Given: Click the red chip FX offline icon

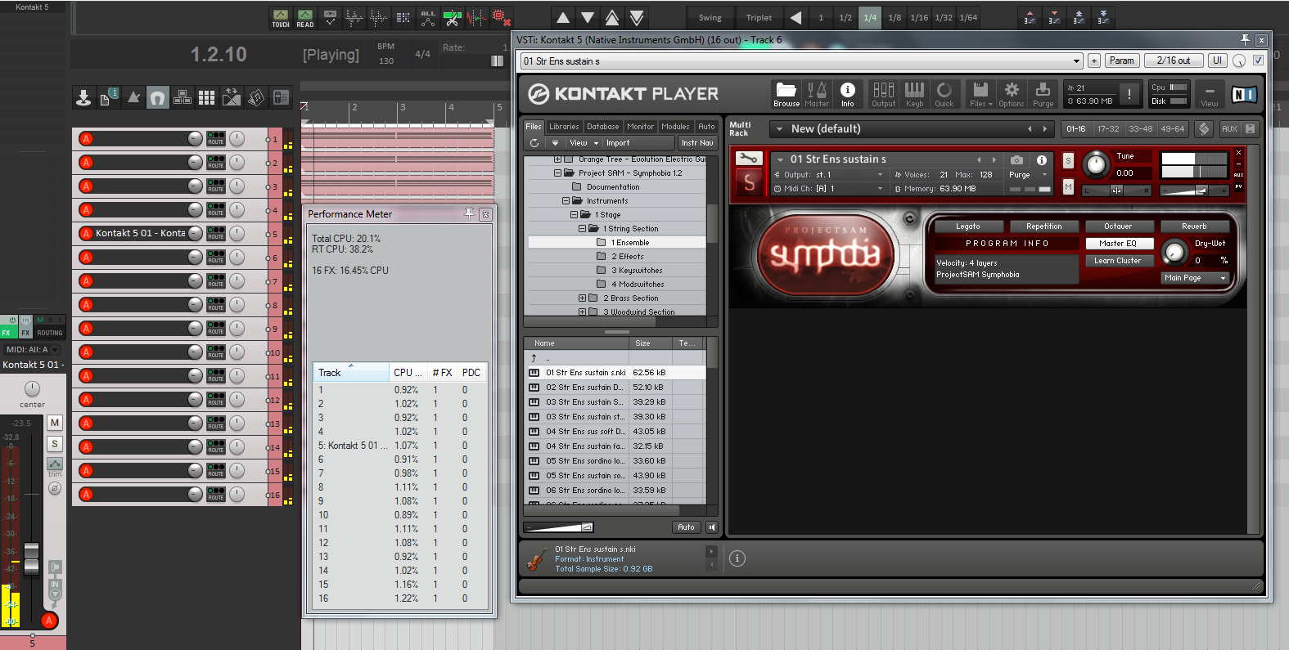Looking at the screenshot, I should [502, 18].
